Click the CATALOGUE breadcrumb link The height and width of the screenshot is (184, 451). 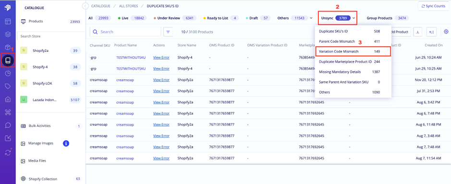pyautogui.click(x=100, y=6)
